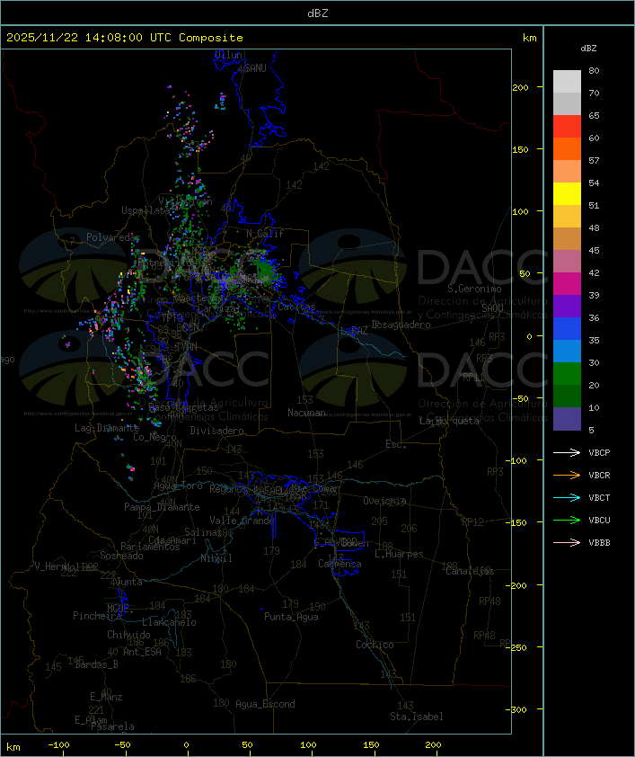
Task: Pick the dark green 10–20 dBZ swatch
Action: tap(567, 396)
